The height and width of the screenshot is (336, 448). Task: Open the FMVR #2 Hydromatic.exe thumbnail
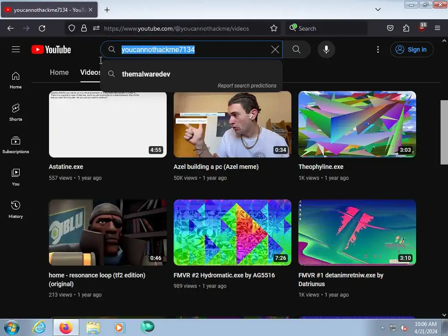click(x=233, y=233)
